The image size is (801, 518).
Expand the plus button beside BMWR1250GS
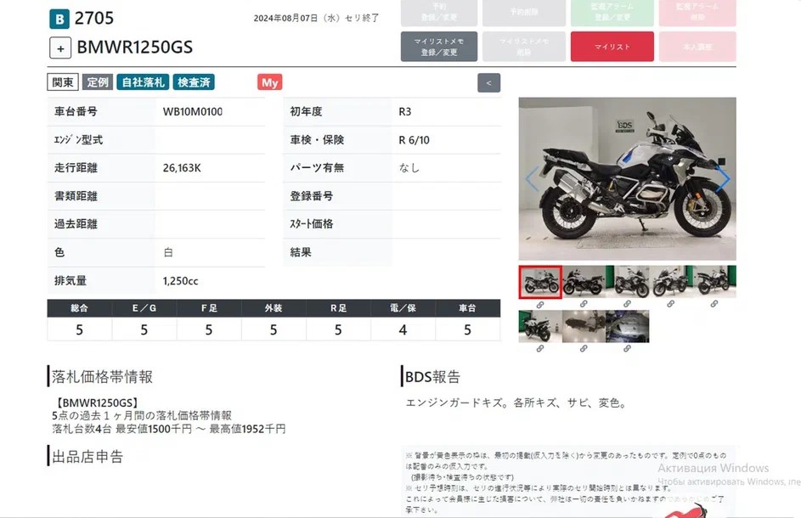click(60, 48)
